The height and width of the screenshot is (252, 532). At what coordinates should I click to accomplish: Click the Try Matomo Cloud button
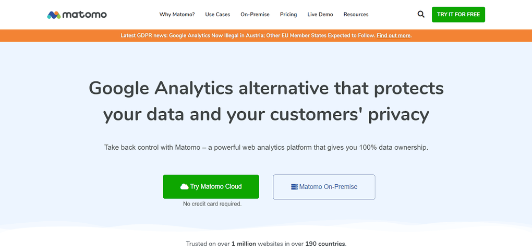pos(211,187)
